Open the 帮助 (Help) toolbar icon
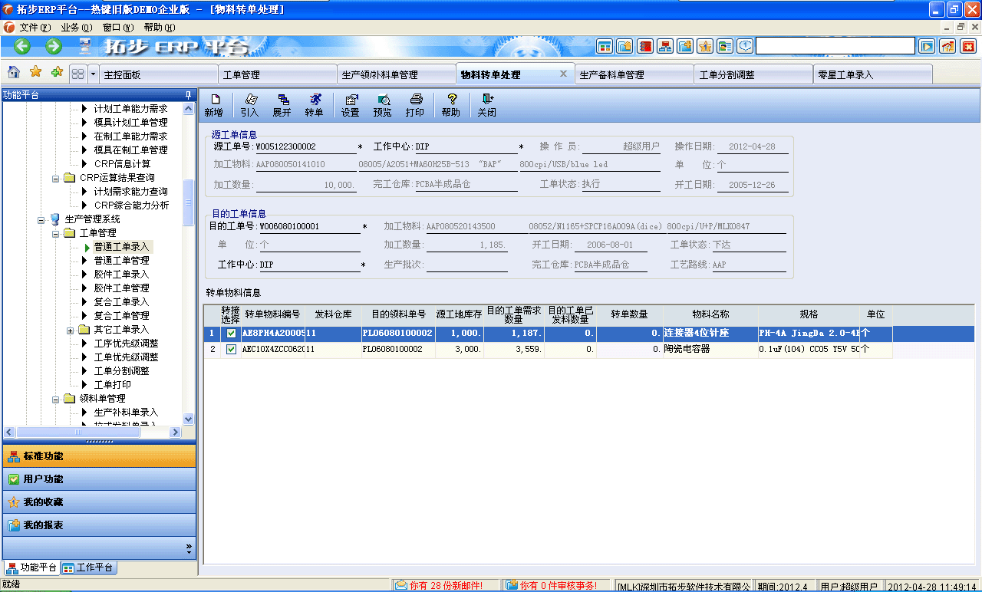This screenshot has height=592, width=982. [x=451, y=104]
